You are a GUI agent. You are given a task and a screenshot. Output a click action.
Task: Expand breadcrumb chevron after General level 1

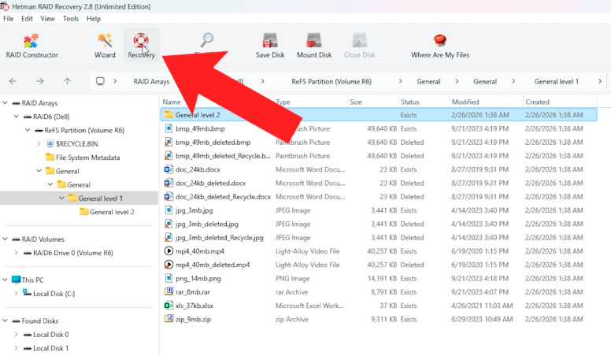coord(600,81)
